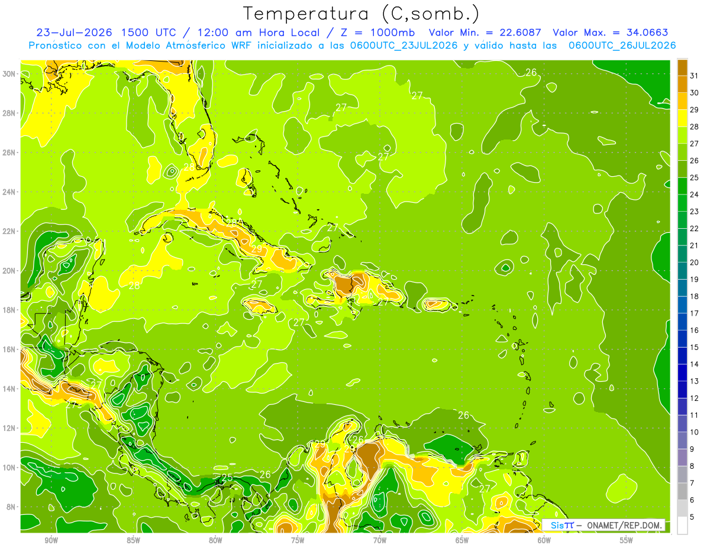Choose legend color band between 26 and 27
The height and width of the screenshot is (548, 710).
point(682,152)
